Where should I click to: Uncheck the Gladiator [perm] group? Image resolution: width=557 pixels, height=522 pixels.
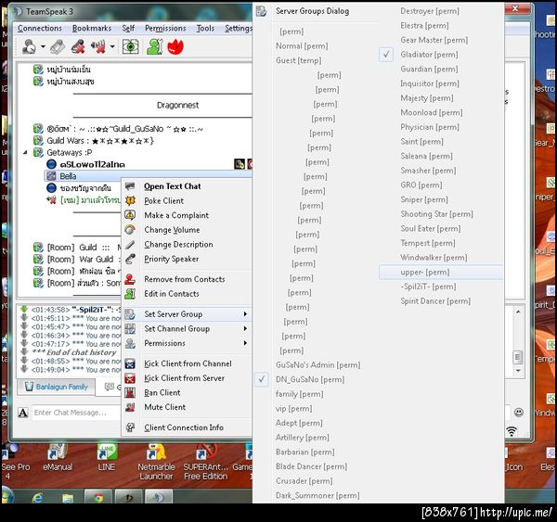pyautogui.click(x=429, y=55)
